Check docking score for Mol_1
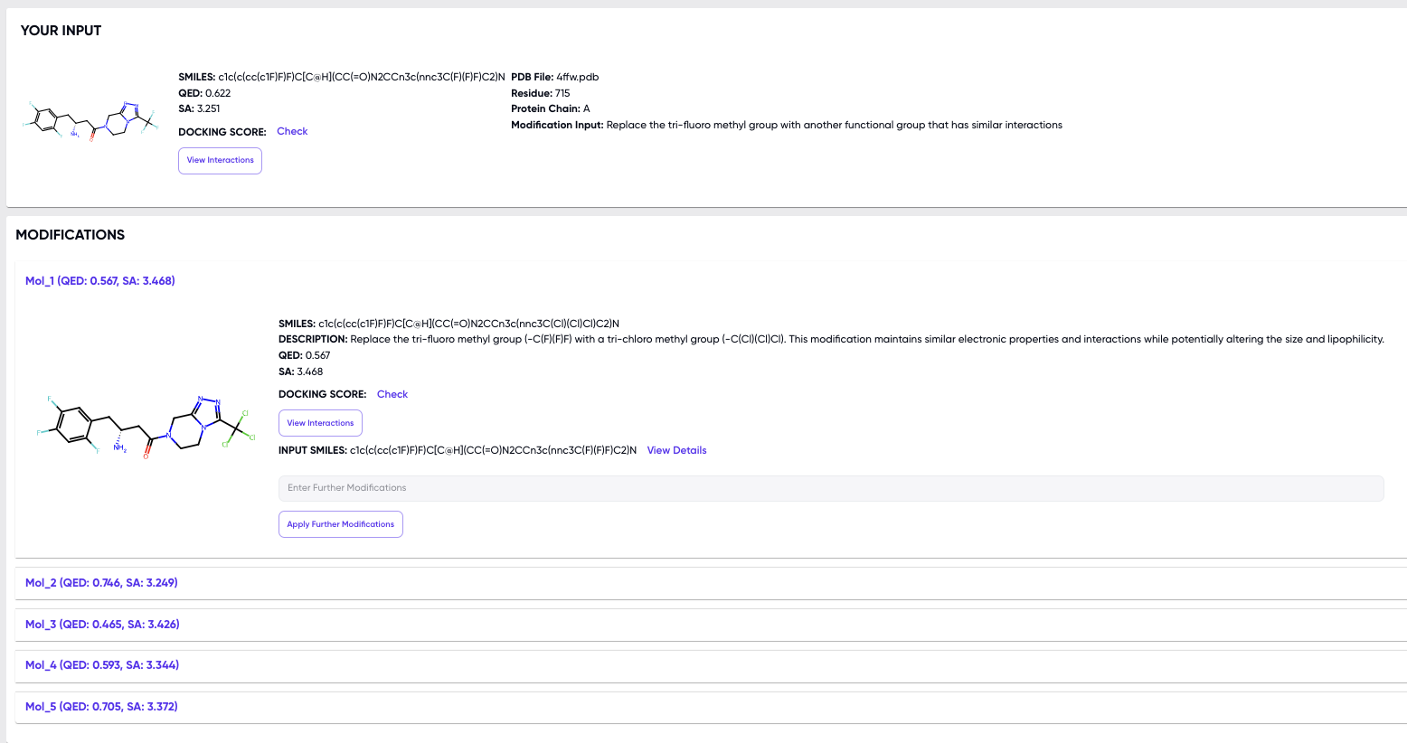Viewport: 1407px width, 743px height. click(392, 394)
